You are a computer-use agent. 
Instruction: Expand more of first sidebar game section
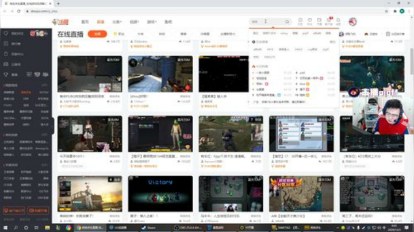45,85
